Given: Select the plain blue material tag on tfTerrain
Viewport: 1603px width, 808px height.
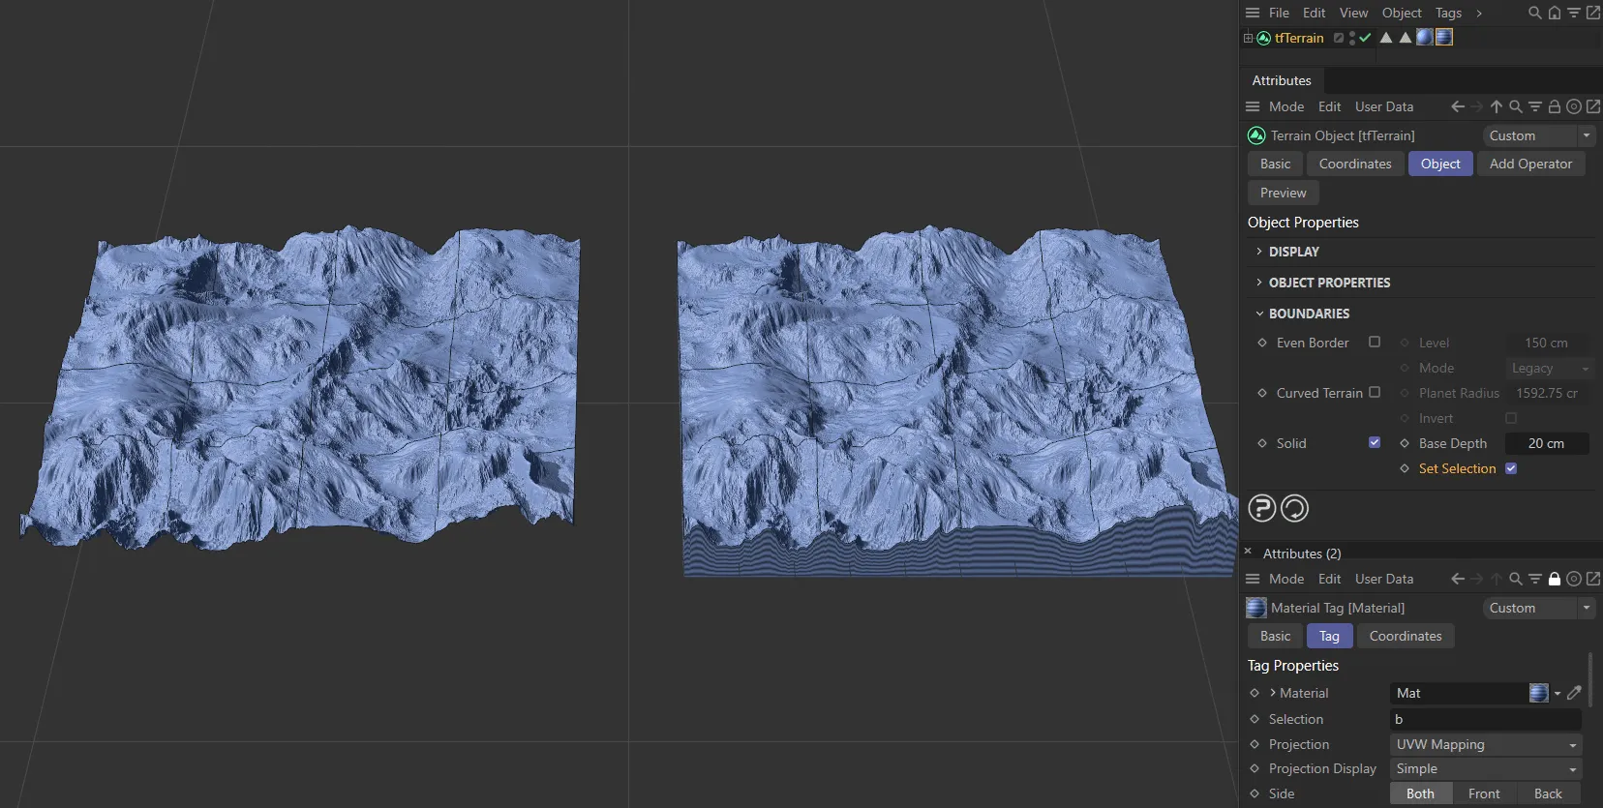Looking at the screenshot, I should pyautogui.click(x=1424, y=37).
